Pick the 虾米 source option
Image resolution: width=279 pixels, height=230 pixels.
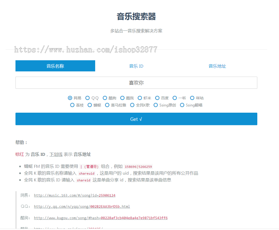pos(140,98)
